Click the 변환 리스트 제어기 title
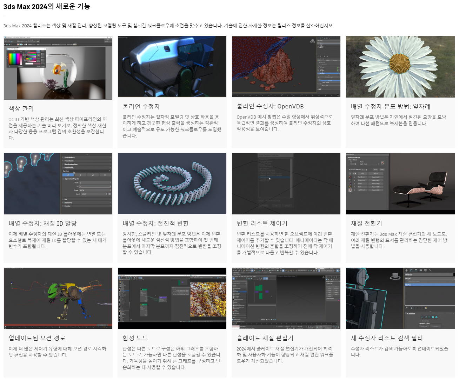The image size is (466, 380). (262, 223)
